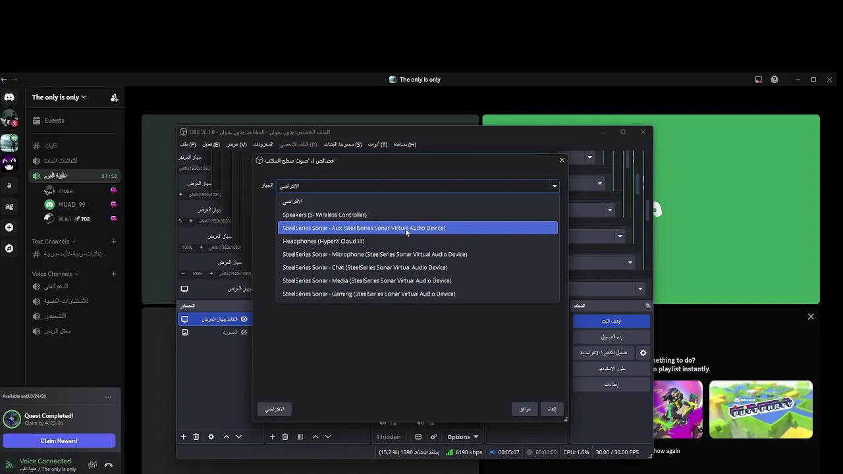The image size is (843, 474).
Task: Open OBS Scene Collection menu (S)
Action: [x=342, y=144]
